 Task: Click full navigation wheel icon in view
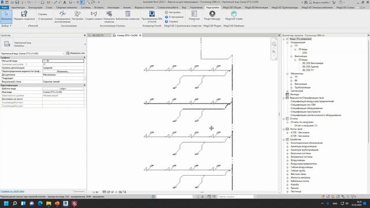tap(273, 44)
